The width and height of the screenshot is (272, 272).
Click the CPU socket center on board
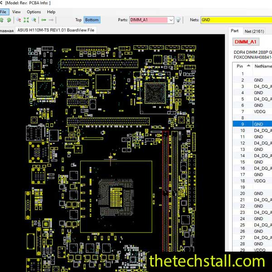(x=116, y=197)
